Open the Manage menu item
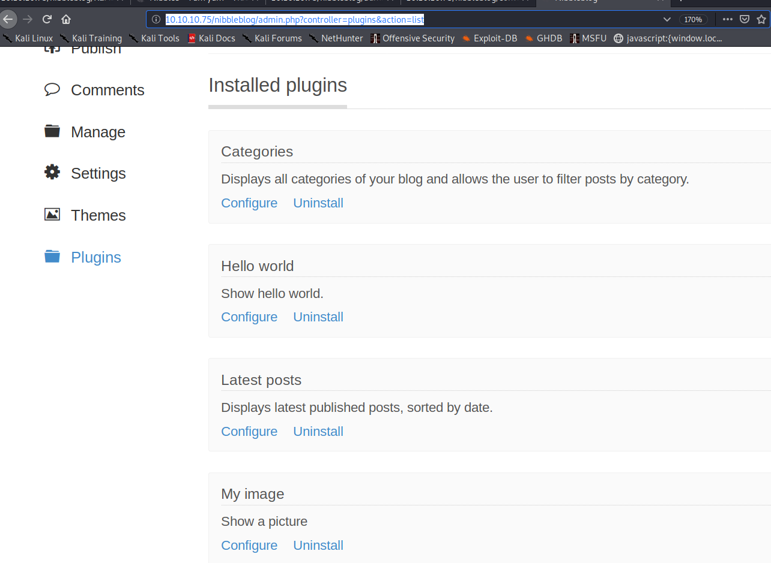The image size is (771, 563). 98,132
